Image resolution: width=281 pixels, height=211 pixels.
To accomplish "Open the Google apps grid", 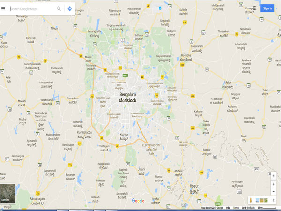I will (x=254, y=8).
